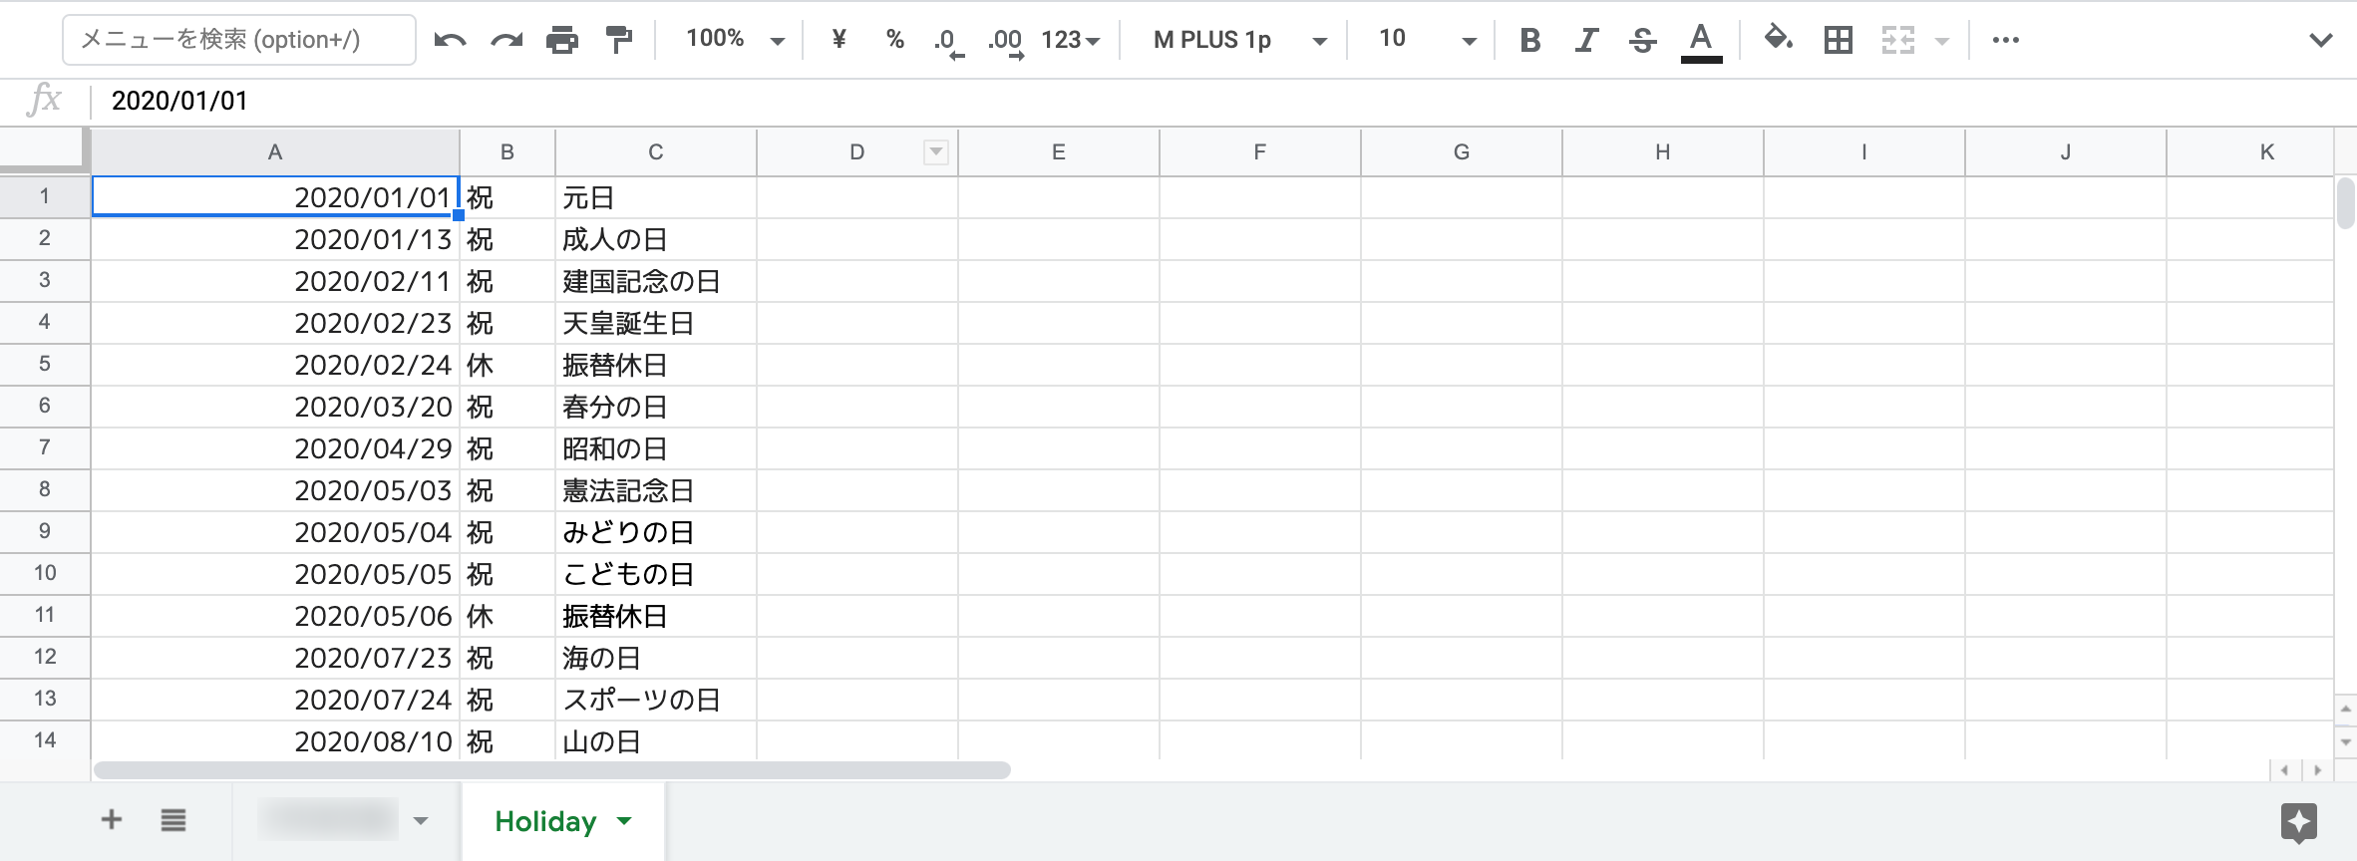Open the 100% zoom dropdown
2357x861 pixels.
pos(735,40)
